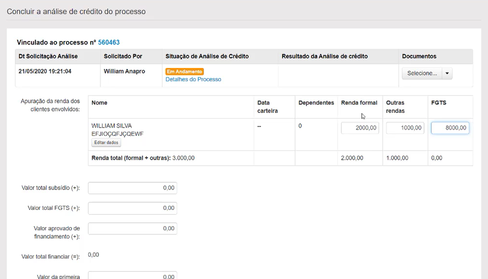This screenshot has height=279, width=488.
Task: Select the Valor da primeira input
Action: coord(132,276)
